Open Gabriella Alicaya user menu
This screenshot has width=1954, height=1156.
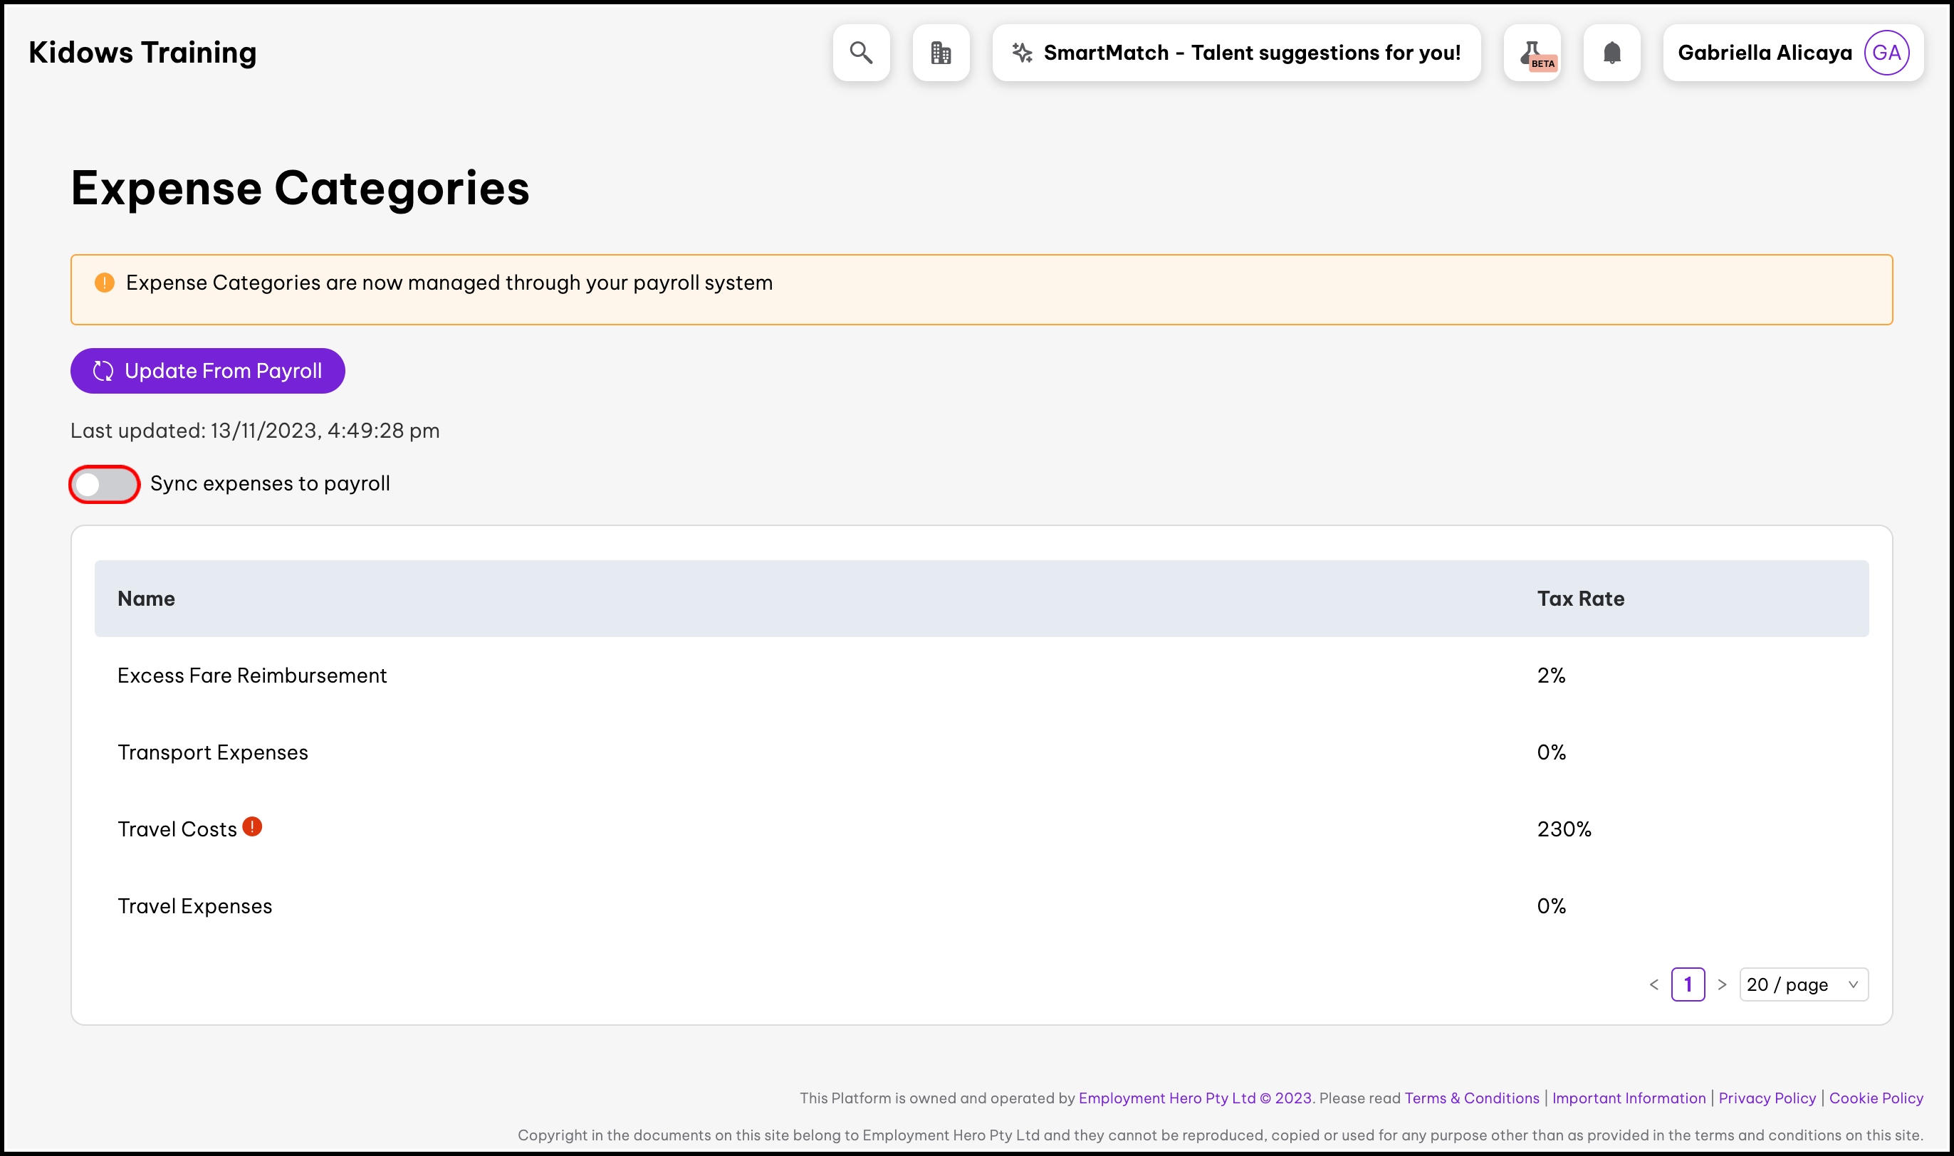[x=1765, y=52]
